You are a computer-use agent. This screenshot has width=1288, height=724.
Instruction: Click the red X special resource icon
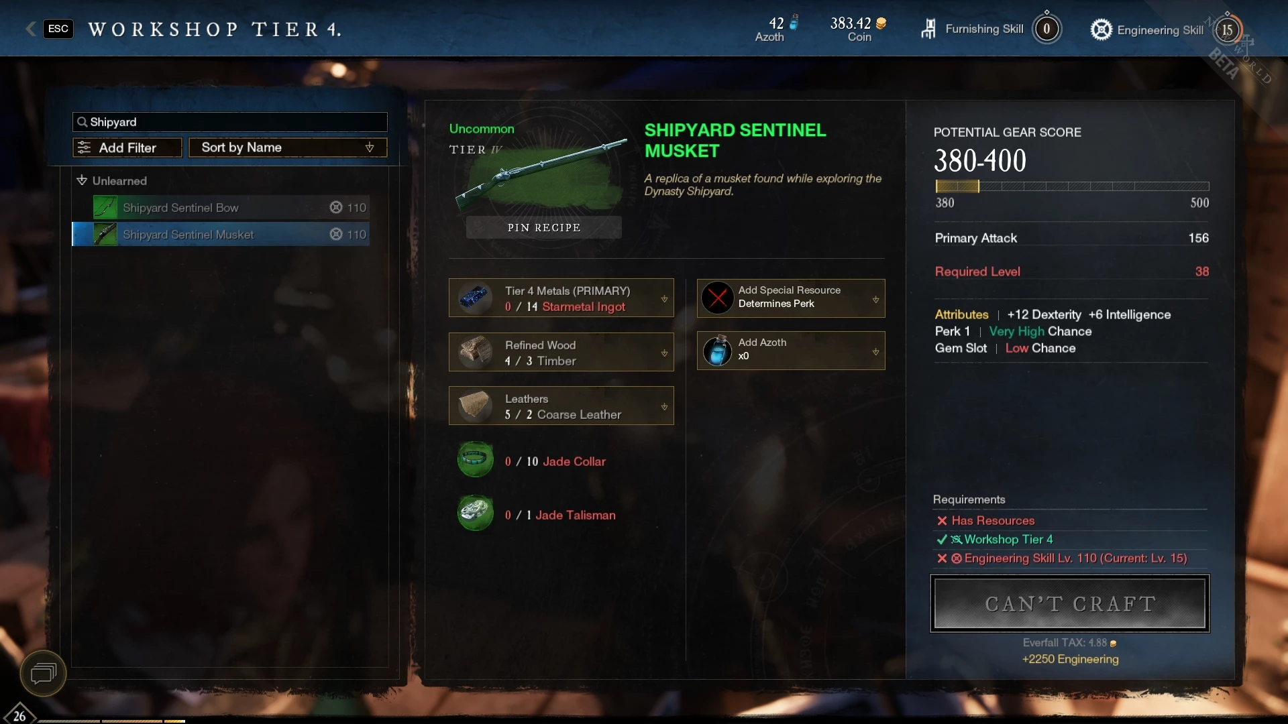[x=717, y=298]
